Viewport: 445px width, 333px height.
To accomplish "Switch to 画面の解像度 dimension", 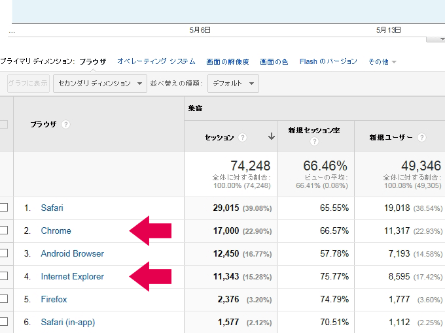I will click(x=228, y=62).
